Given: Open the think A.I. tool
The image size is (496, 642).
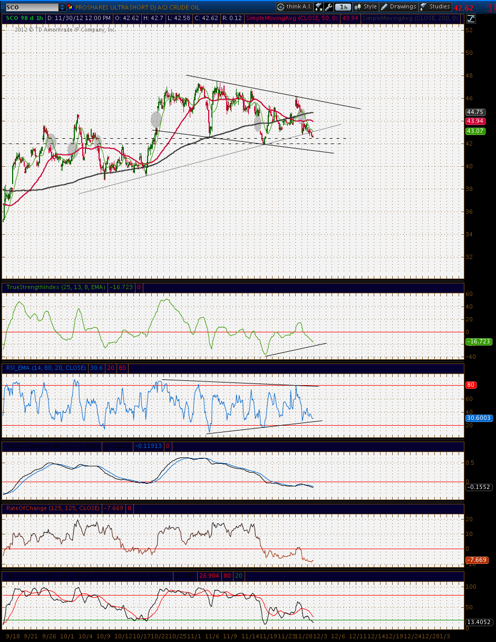Looking at the screenshot, I should pyautogui.click(x=295, y=7).
